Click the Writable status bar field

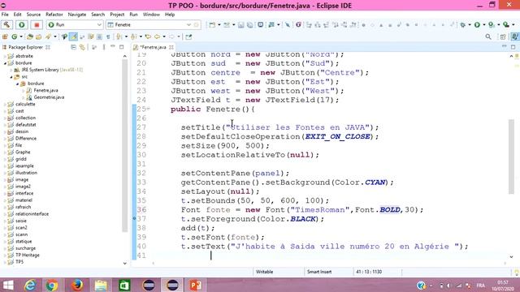[x=264, y=272]
